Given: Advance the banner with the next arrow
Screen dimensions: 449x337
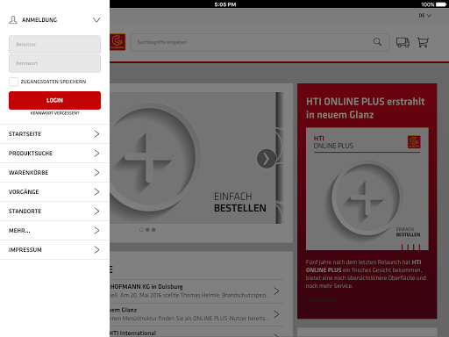Looking at the screenshot, I should (x=266, y=159).
